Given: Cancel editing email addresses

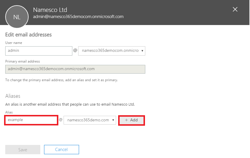Looking at the screenshot, I should (61, 150).
